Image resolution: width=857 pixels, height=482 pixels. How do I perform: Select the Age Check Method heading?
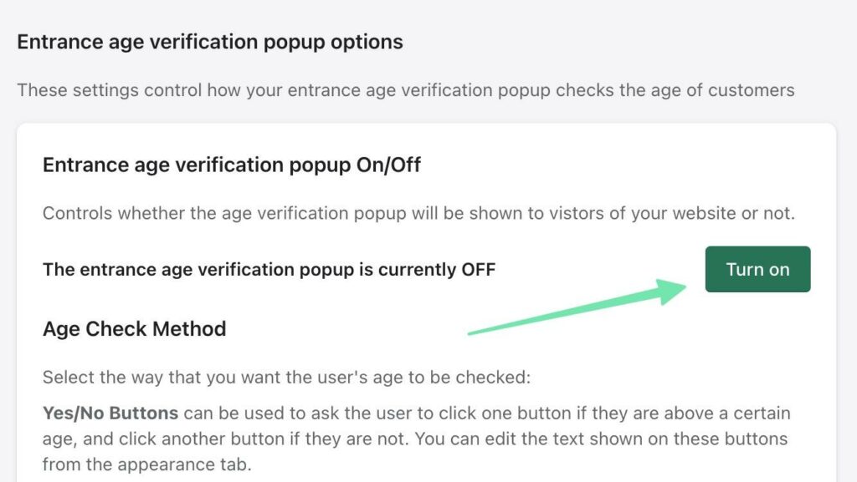[134, 328]
